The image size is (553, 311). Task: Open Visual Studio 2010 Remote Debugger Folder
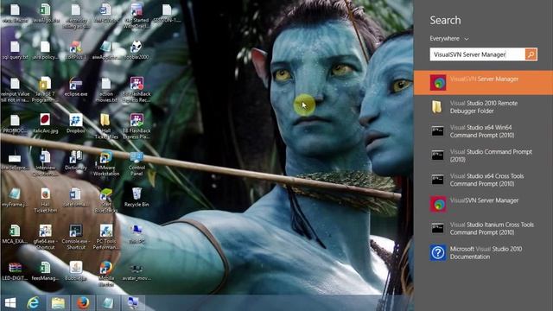pyautogui.click(x=483, y=107)
